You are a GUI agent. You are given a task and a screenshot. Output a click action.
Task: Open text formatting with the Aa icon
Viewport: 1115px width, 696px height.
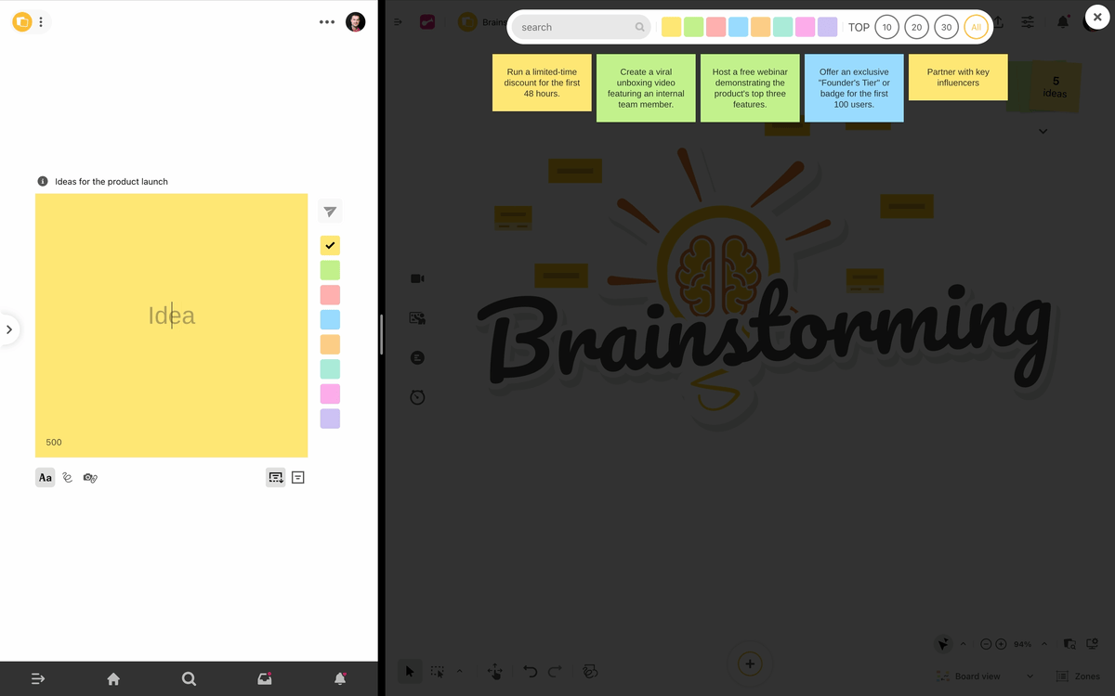45,477
